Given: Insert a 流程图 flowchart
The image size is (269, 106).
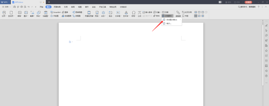Looking at the screenshot, I should [76, 16].
